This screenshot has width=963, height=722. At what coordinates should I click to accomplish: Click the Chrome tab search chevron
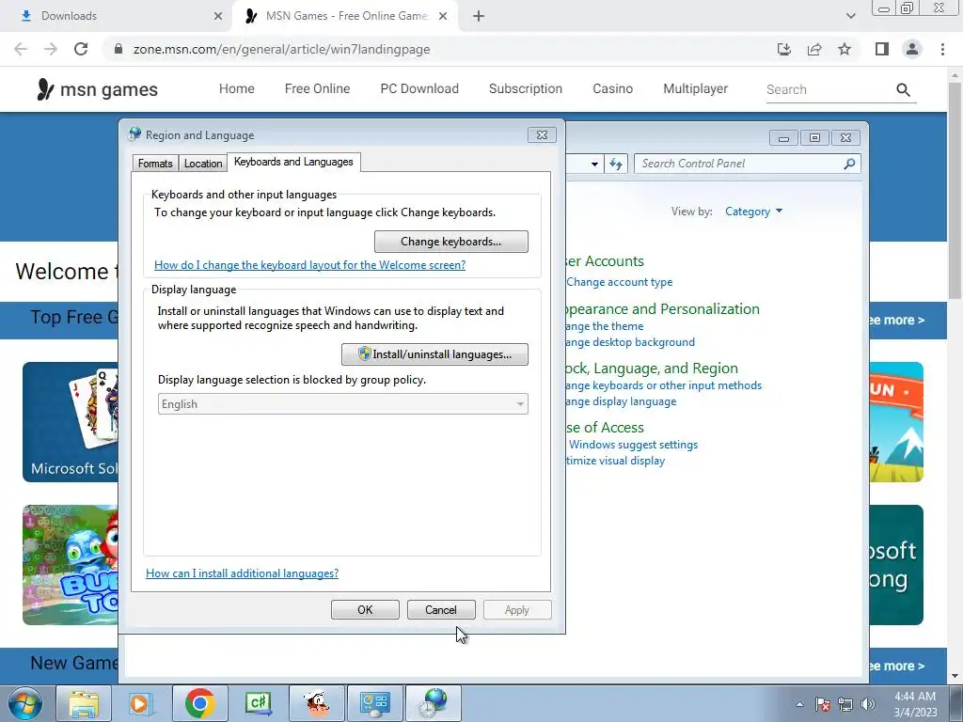850,16
